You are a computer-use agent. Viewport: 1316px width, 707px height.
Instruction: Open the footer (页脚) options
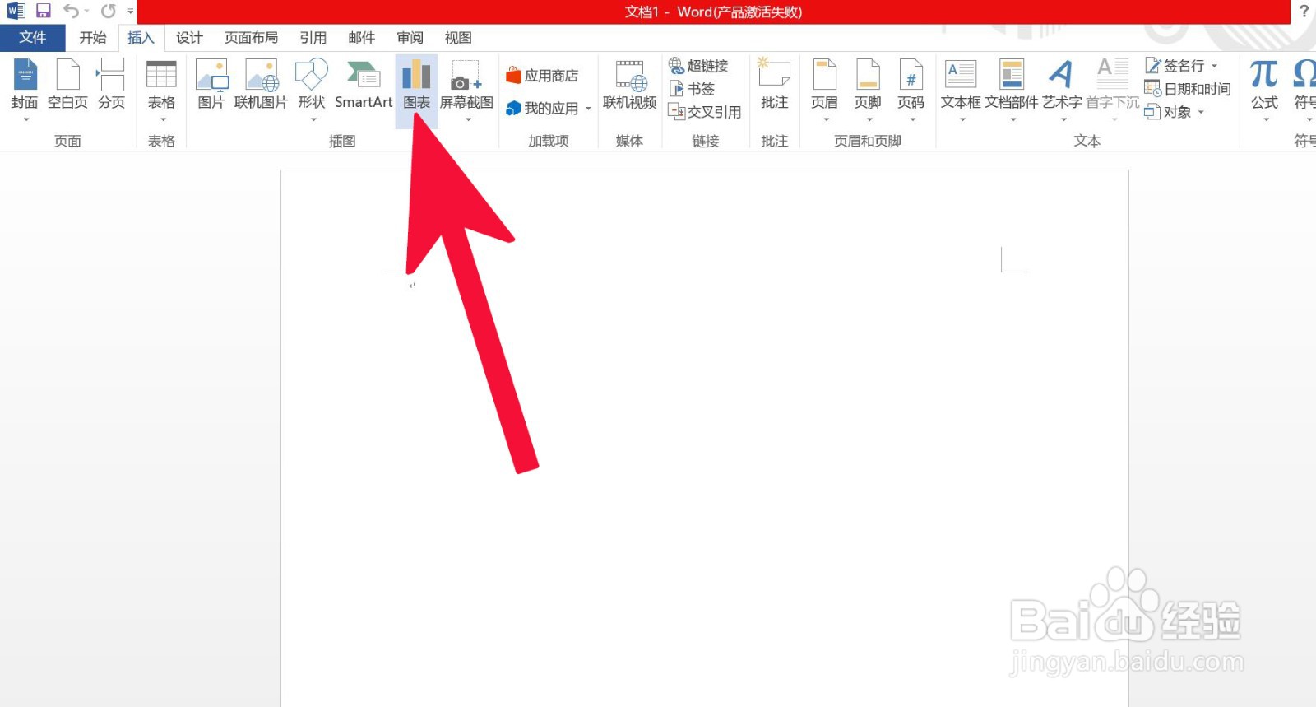tap(868, 91)
